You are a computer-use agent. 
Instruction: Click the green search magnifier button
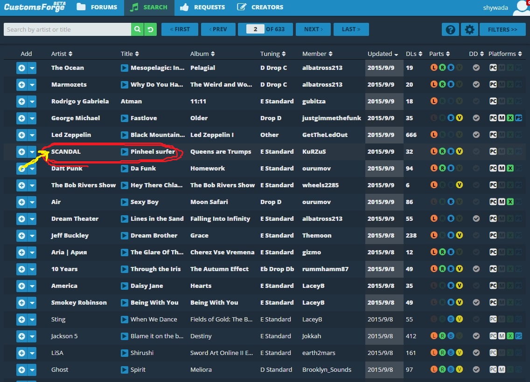[x=137, y=29]
